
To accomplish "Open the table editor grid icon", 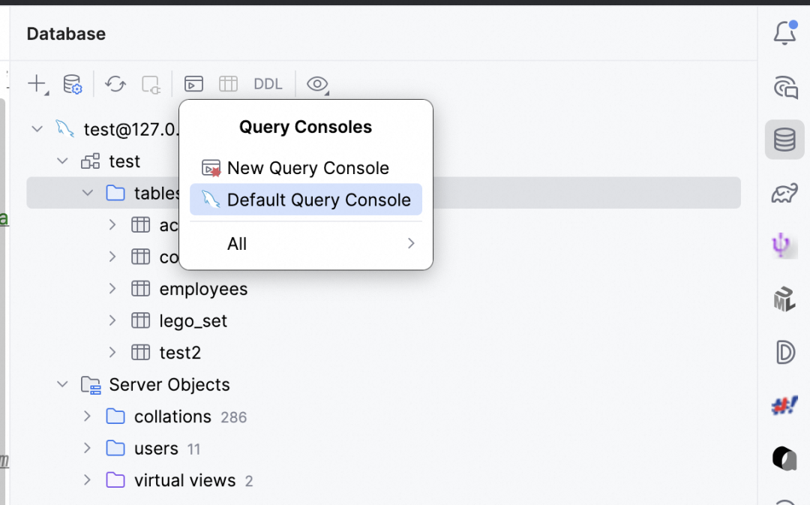I will point(228,83).
